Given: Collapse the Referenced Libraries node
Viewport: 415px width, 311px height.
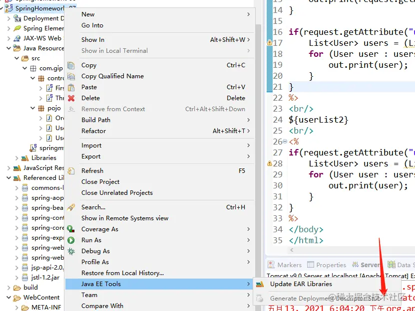Looking at the screenshot, I should click(x=8, y=178).
